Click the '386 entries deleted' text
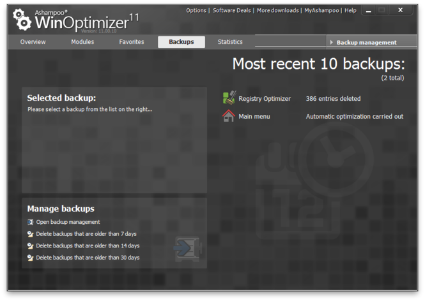 click(333, 99)
